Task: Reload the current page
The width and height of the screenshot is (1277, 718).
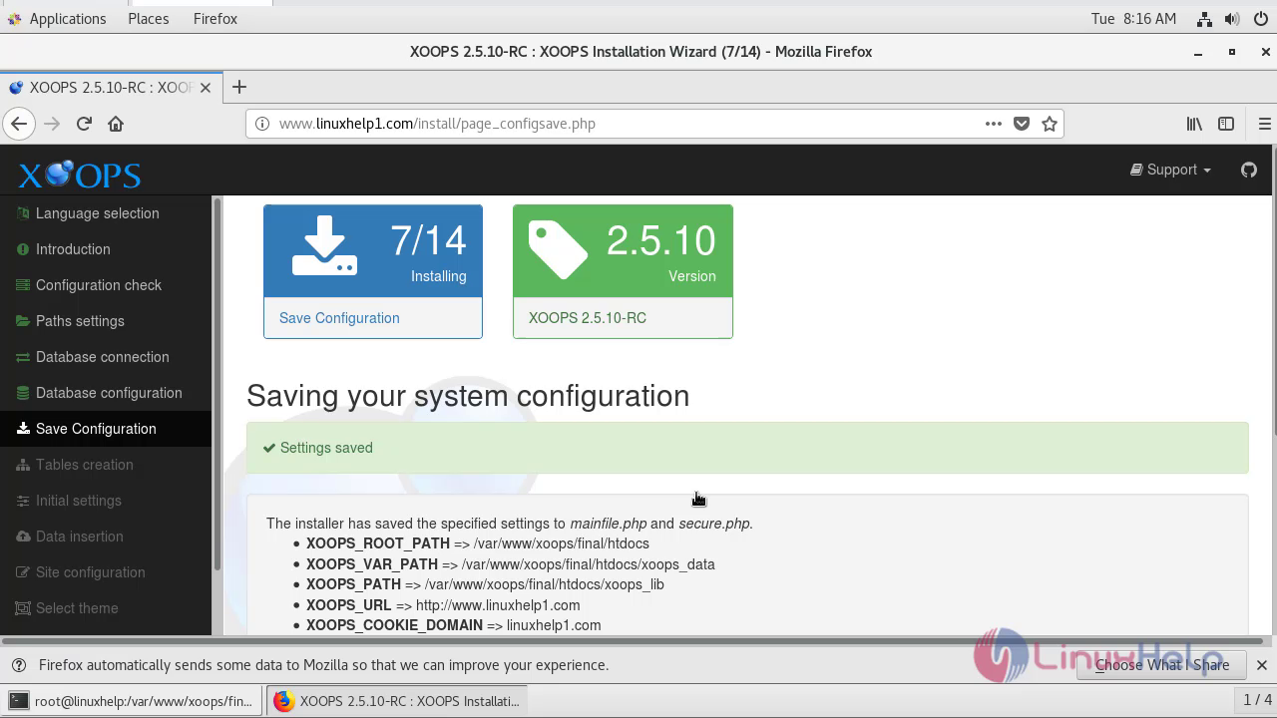Action: click(x=84, y=124)
